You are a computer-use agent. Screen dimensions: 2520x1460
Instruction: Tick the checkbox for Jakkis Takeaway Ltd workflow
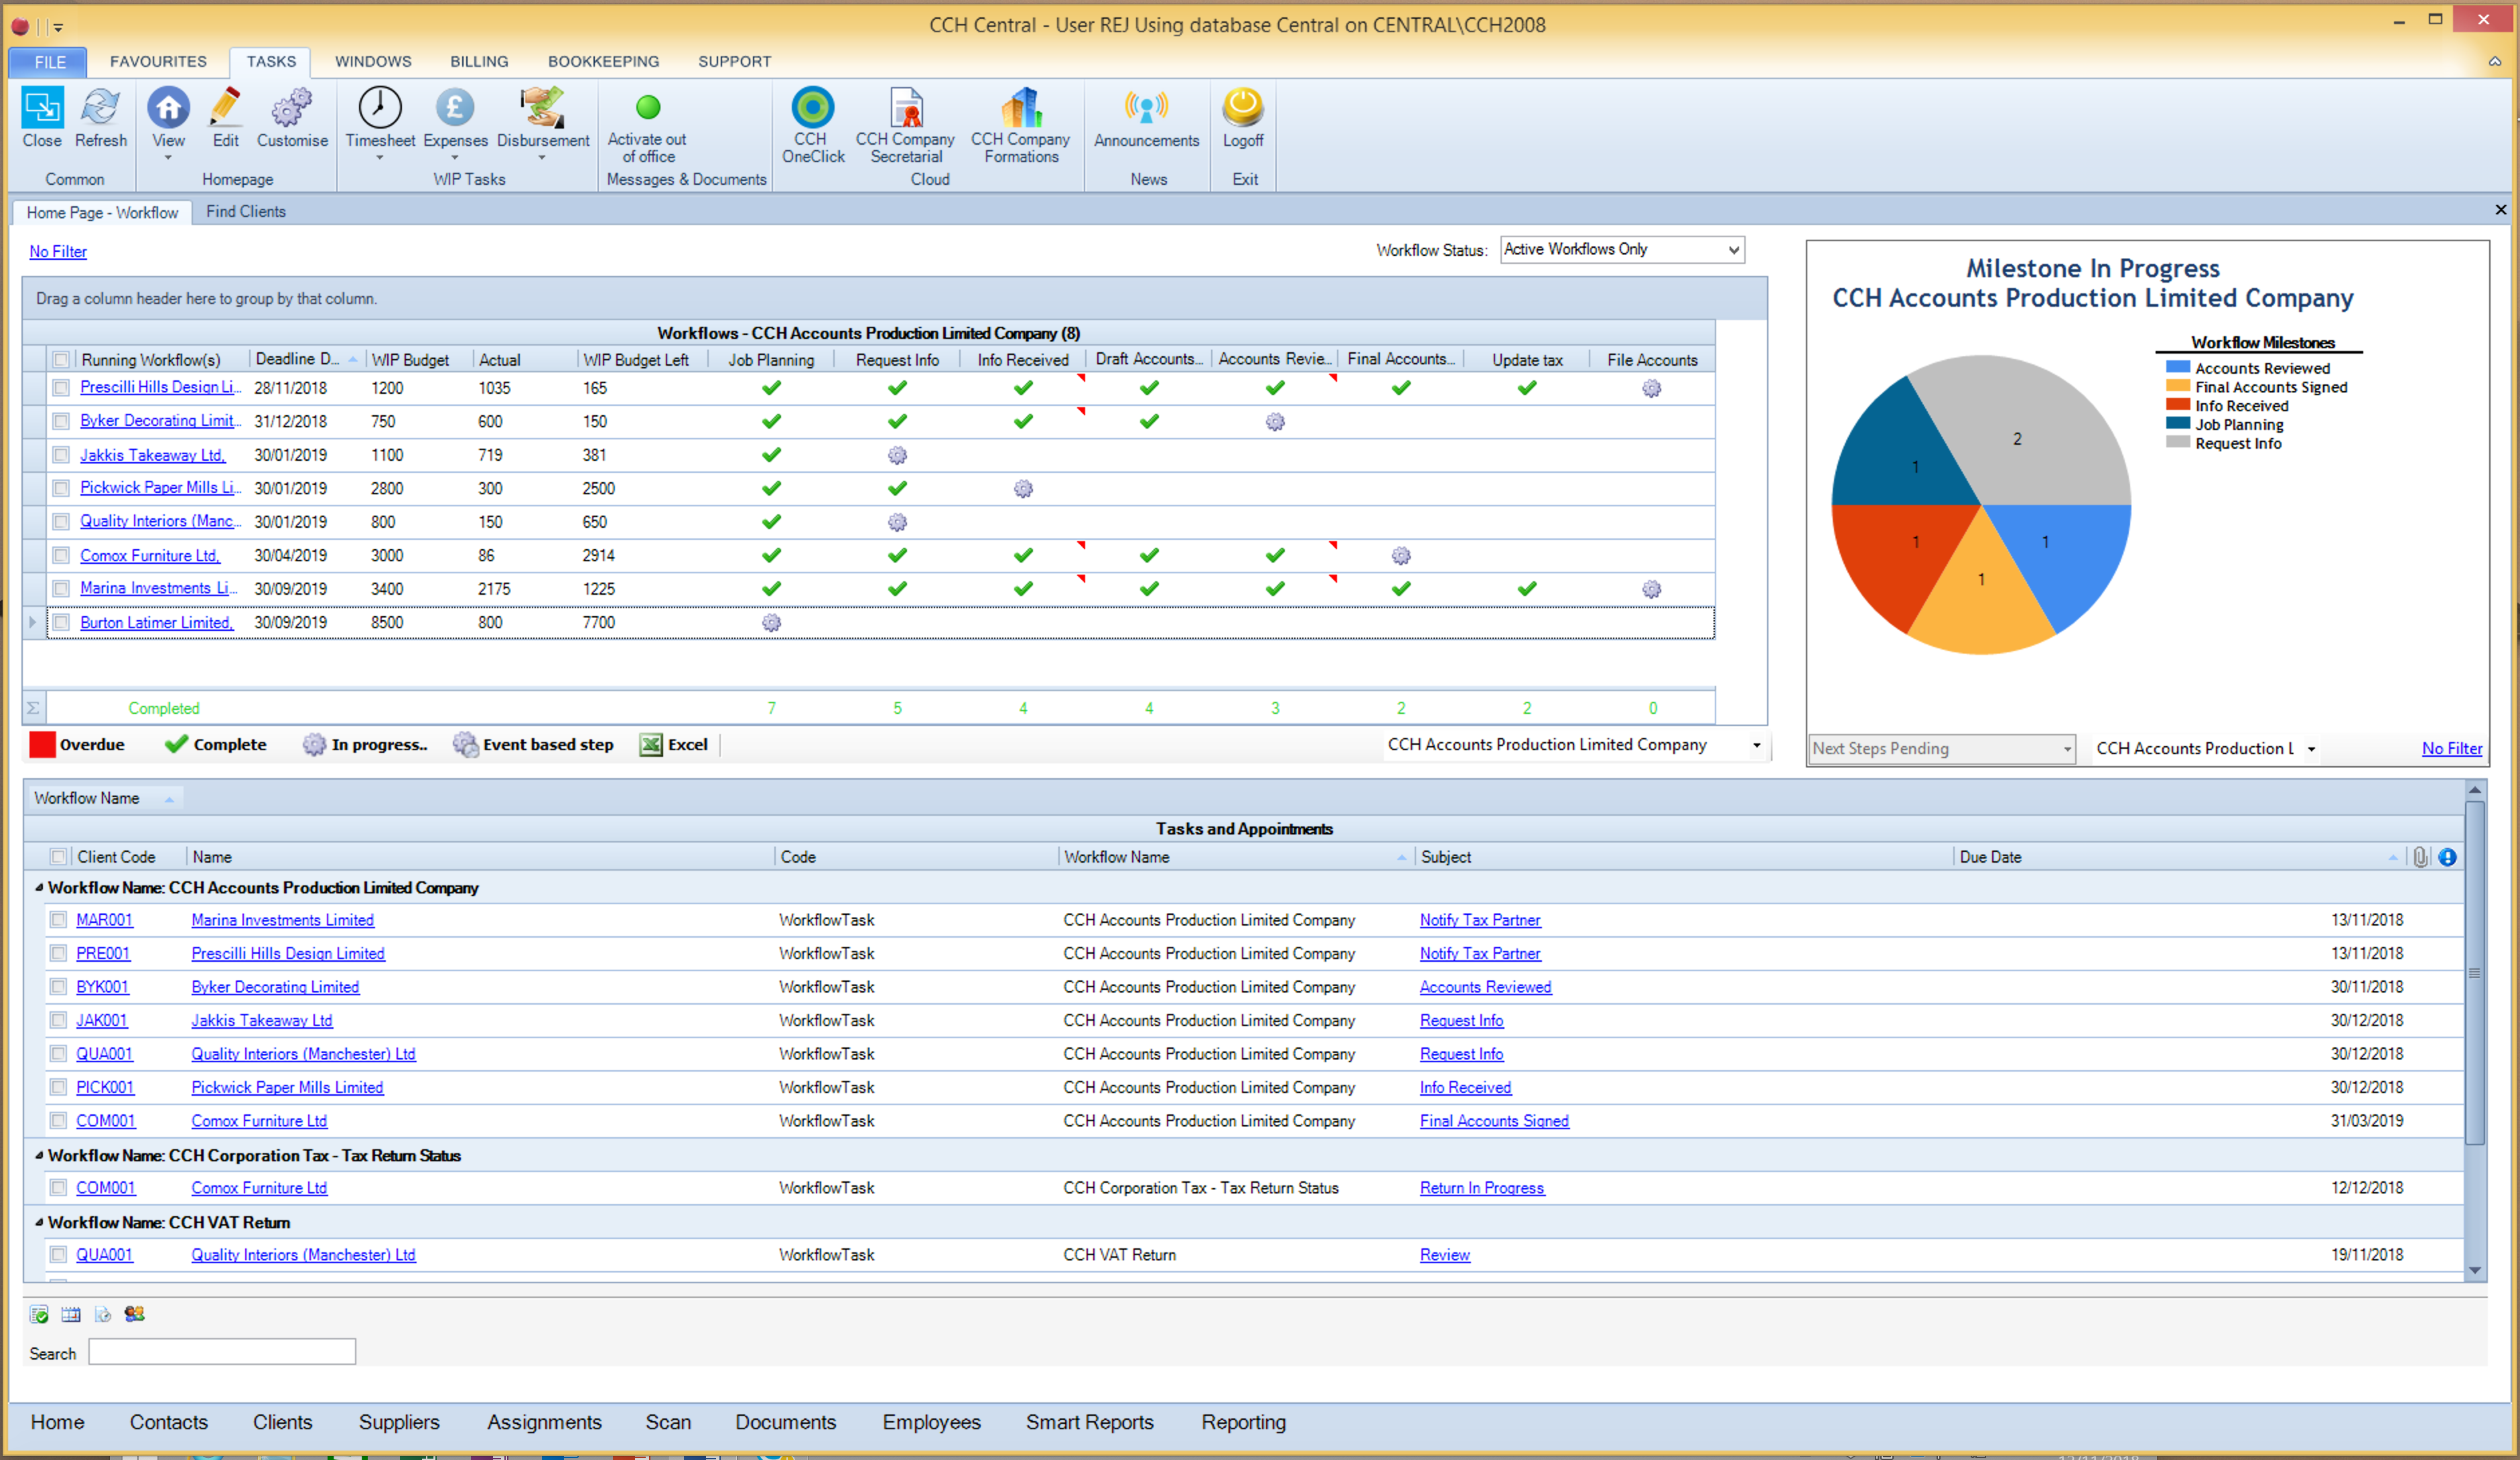61,455
